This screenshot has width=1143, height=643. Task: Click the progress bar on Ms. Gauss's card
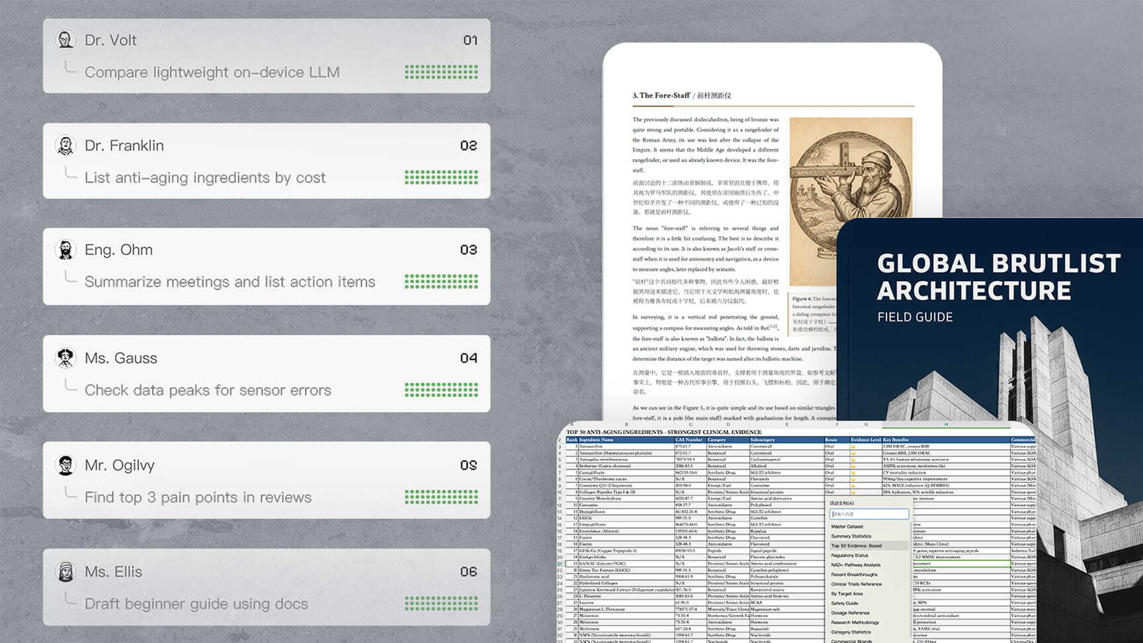[x=441, y=390]
